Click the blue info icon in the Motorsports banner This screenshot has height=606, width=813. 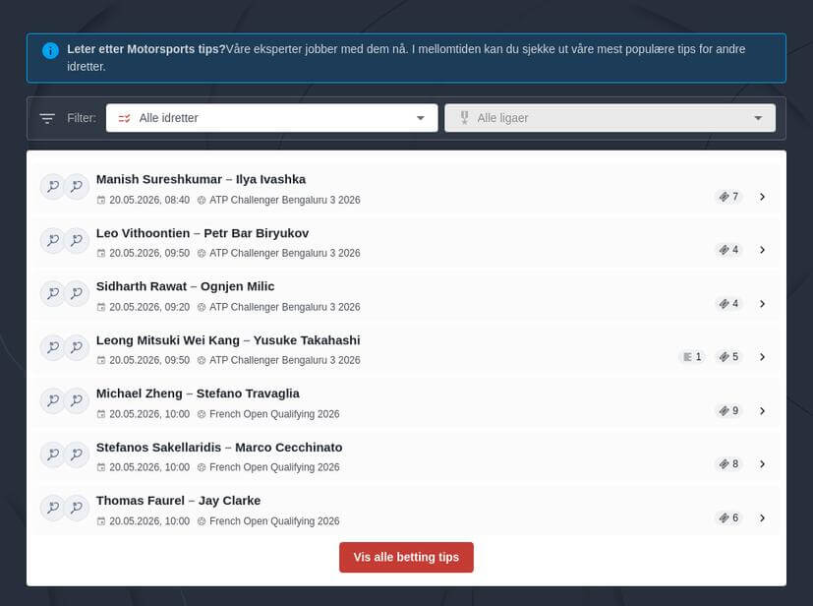50,50
